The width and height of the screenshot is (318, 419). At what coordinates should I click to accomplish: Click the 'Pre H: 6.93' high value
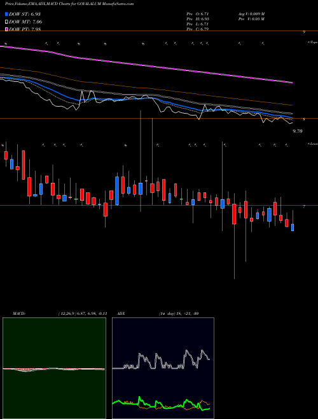(198, 19)
